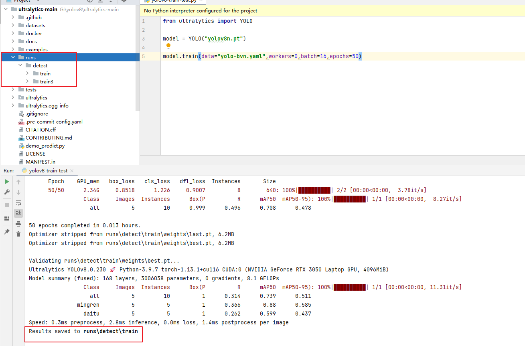Select the .gitignore file
This screenshot has height=346, width=525.
(x=36, y=113)
